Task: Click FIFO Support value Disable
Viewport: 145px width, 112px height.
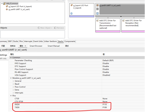Action: click(106, 63)
